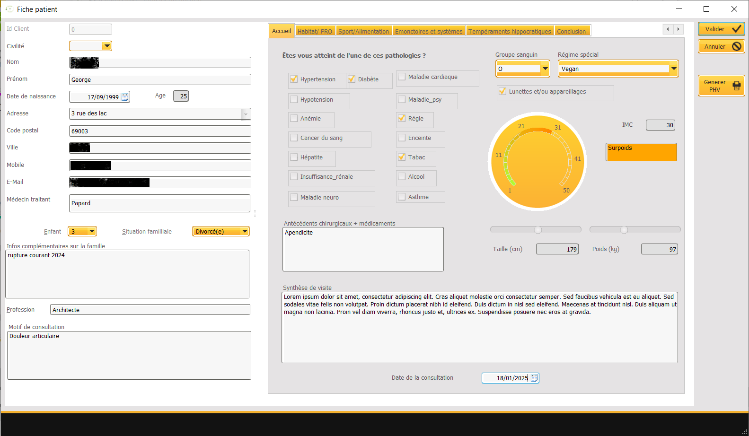749x436 pixels.
Task: Toggle the Lunettes et/ou appareillages checkbox
Action: click(502, 92)
